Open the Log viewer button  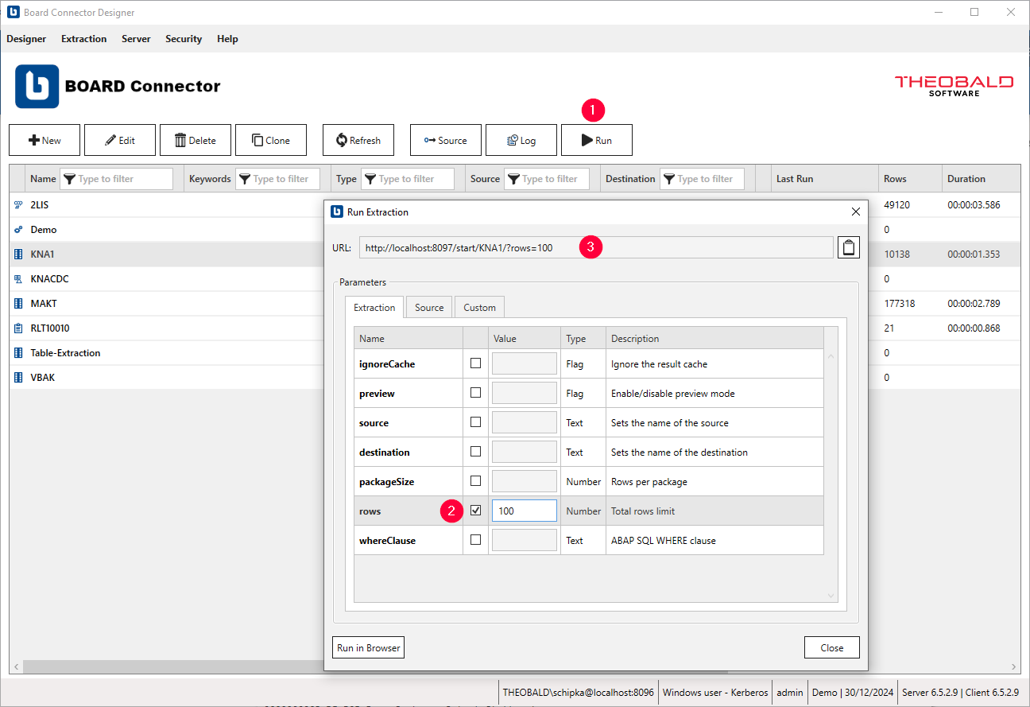[521, 140]
